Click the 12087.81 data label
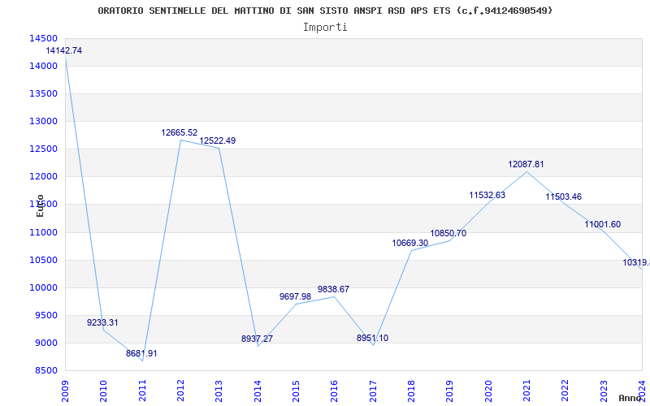The width and height of the screenshot is (650, 406). click(526, 164)
